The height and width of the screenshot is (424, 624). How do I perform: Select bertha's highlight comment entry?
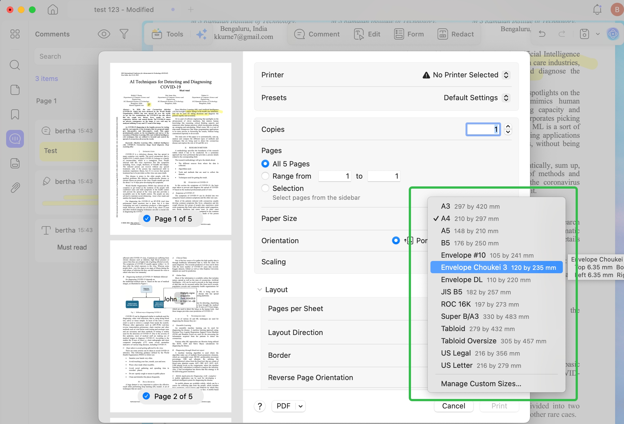pyautogui.click(x=67, y=192)
